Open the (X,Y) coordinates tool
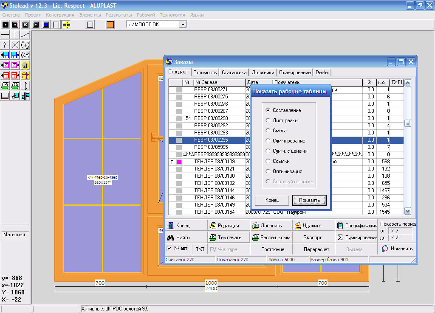This screenshot has width=435, height=313. 25,55
